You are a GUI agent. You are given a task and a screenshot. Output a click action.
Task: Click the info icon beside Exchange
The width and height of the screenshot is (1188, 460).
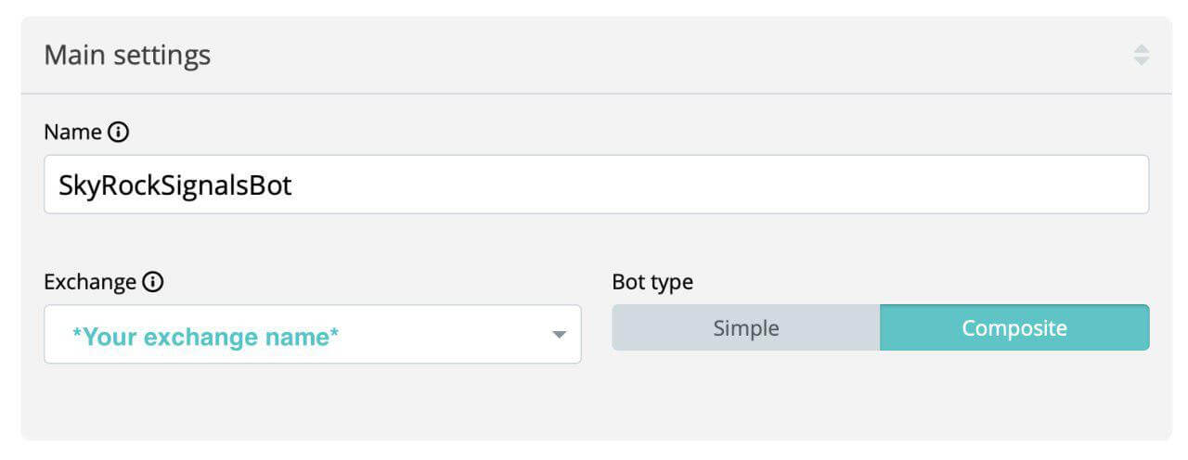[154, 282]
